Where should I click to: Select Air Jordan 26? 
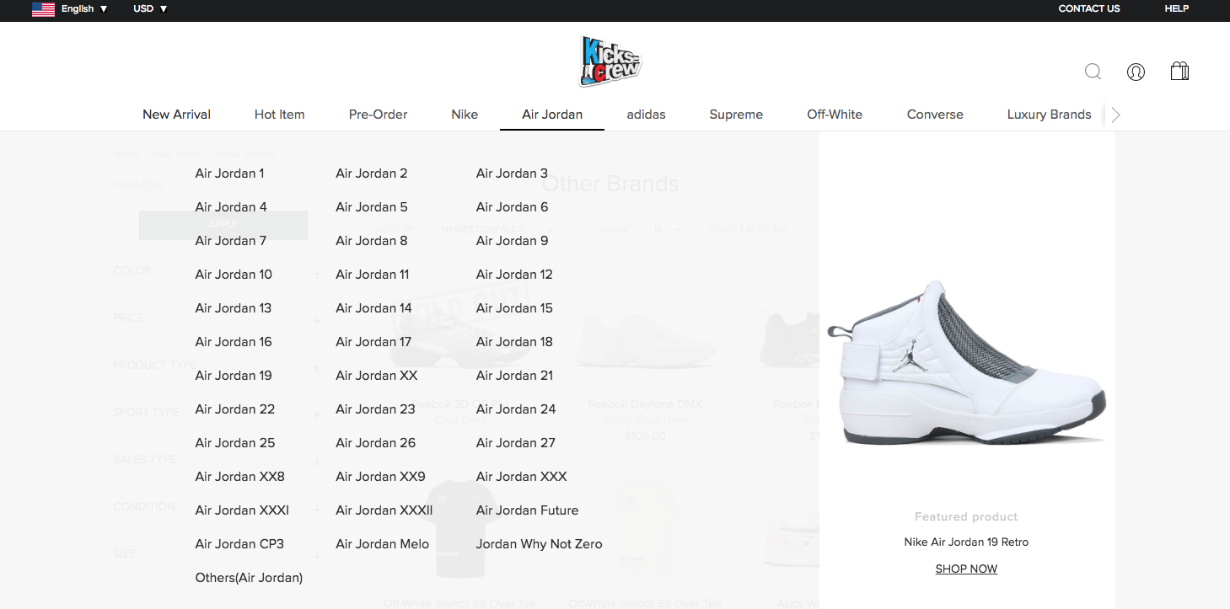click(x=375, y=443)
